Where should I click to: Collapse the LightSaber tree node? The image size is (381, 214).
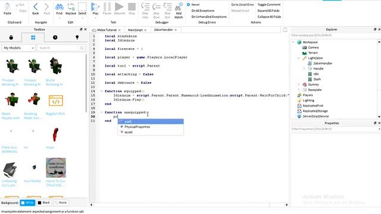click(299, 58)
